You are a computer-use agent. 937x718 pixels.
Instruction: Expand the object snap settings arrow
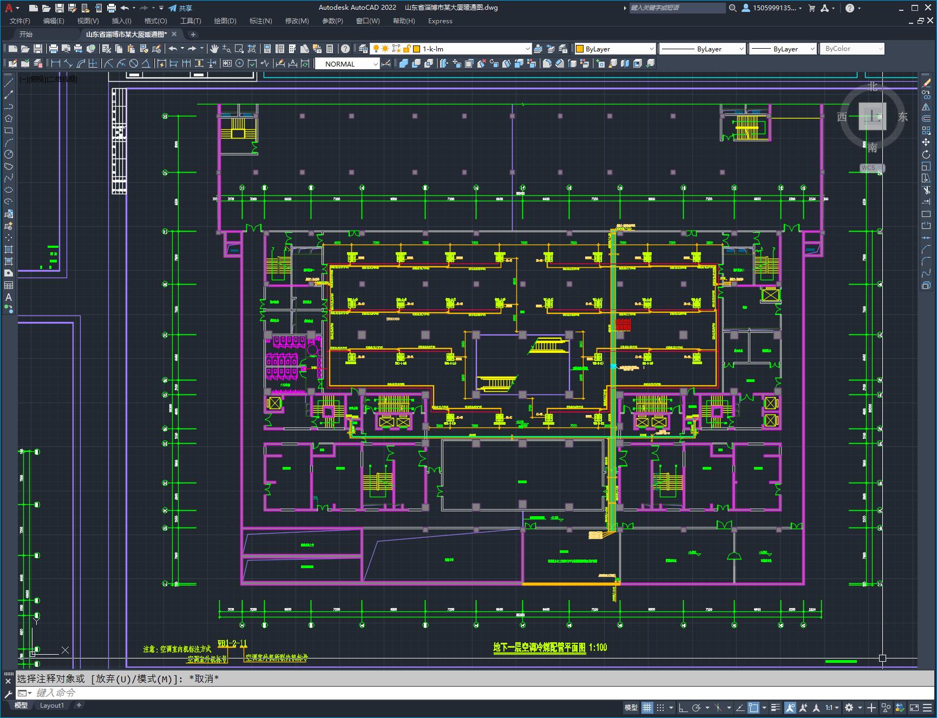point(764,707)
